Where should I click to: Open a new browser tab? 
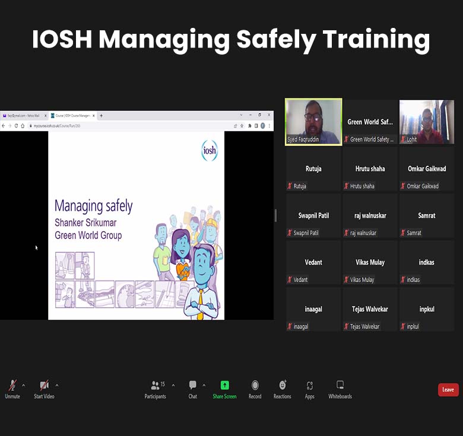pyautogui.click(x=101, y=116)
